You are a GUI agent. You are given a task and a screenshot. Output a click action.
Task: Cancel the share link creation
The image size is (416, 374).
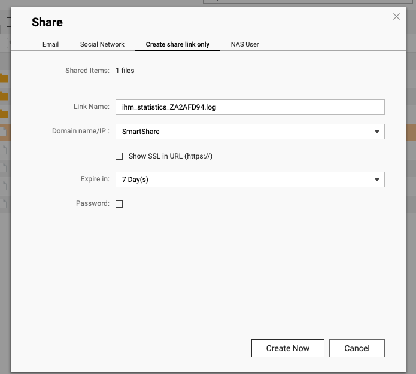(x=357, y=348)
